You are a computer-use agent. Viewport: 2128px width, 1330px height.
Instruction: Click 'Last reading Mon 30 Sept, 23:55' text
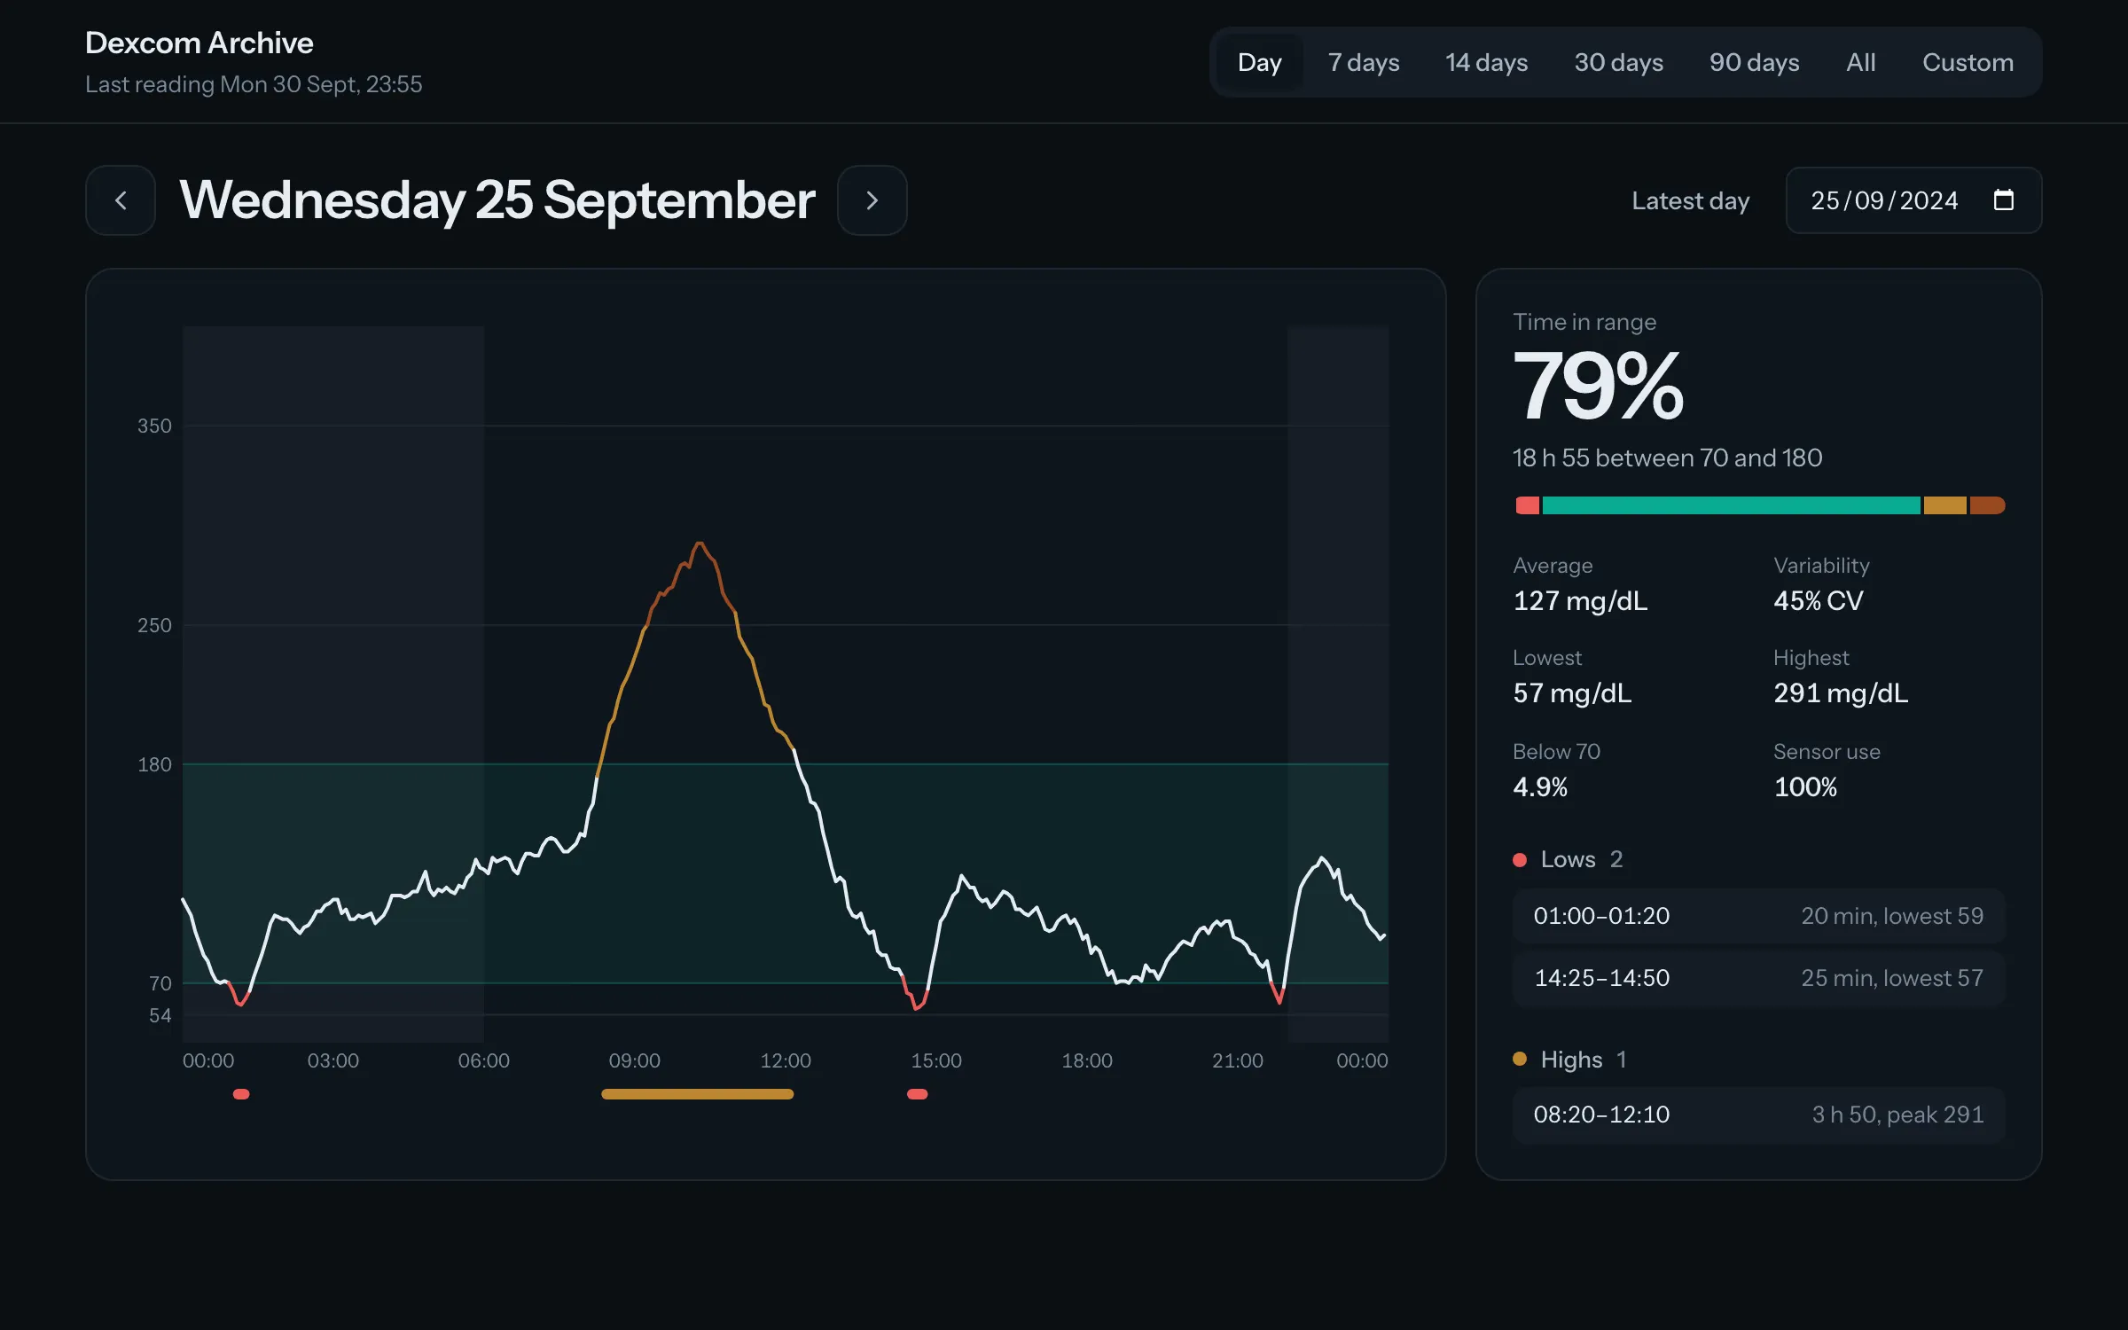pyautogui.click(x=254, y=84)
